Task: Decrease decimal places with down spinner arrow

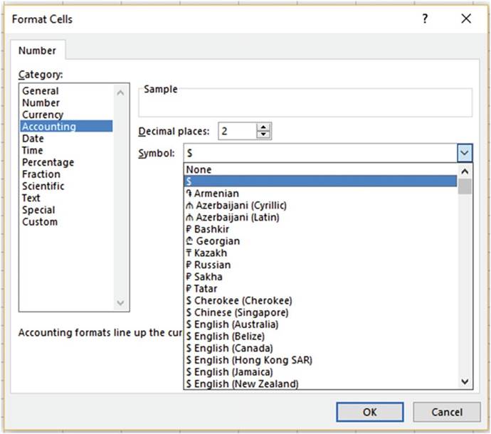Action: click(x=264, y=135)
